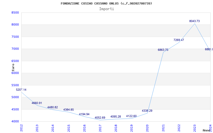Click the y-axis tick 4000
Viewport: 213px width, 133px height.
(15, 121)
